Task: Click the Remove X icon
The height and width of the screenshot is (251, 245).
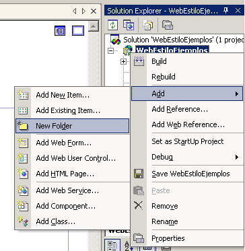Action: pyautogui.click(x=139, y=206)
